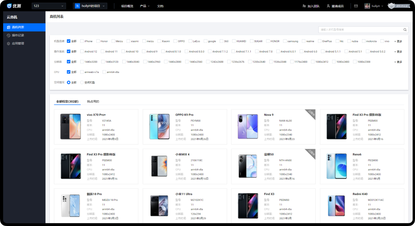Click model number PEYM00 text
The width and height of the screenshot is (415, 226).
coord(196,121)
